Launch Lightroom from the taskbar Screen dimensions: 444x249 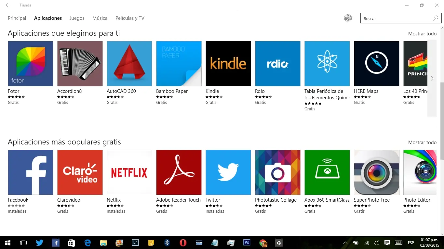pyautogui.click(x=135, y=243)
